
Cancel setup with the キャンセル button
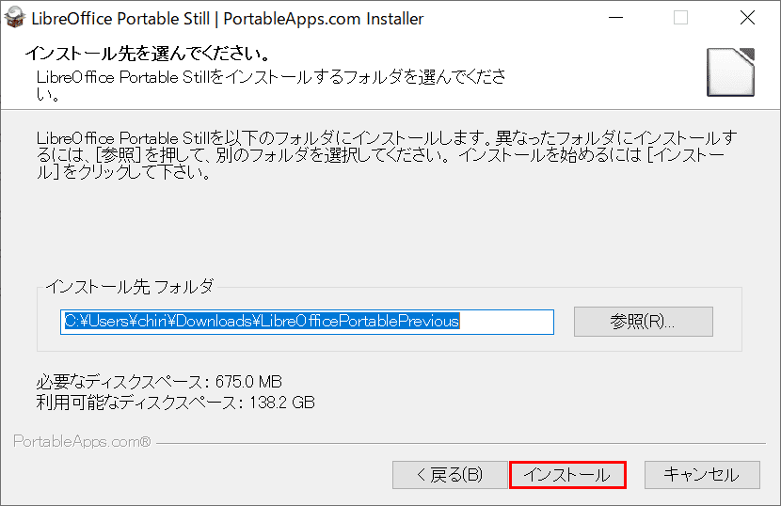pyautogui.click(x=702, y=475)
